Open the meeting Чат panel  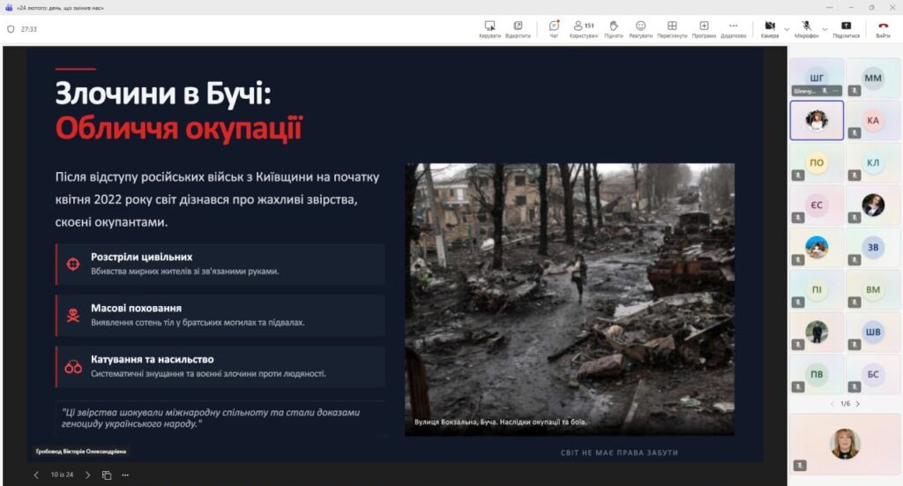[554, 29]
